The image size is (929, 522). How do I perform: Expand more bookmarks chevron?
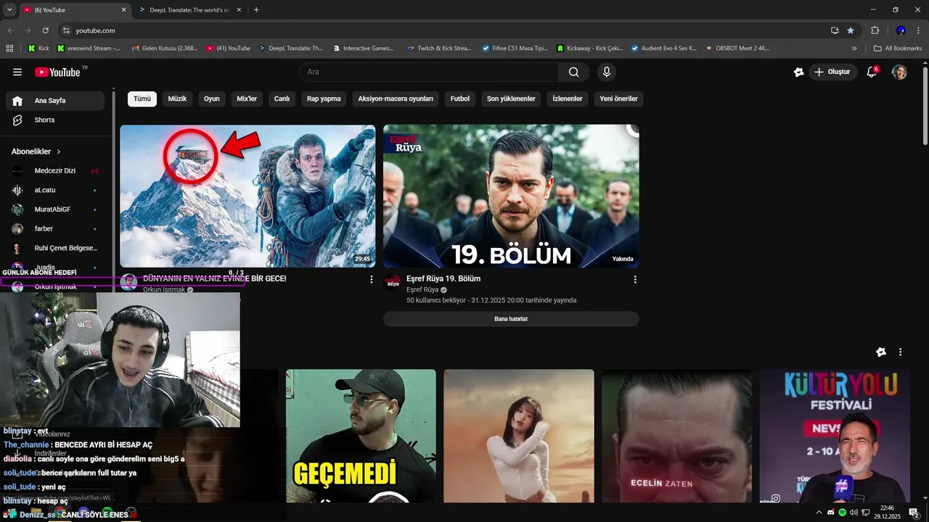click(854, 49)
